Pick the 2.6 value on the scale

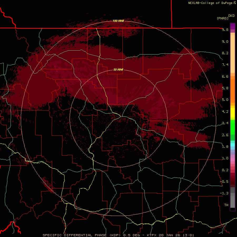(225, 135)
